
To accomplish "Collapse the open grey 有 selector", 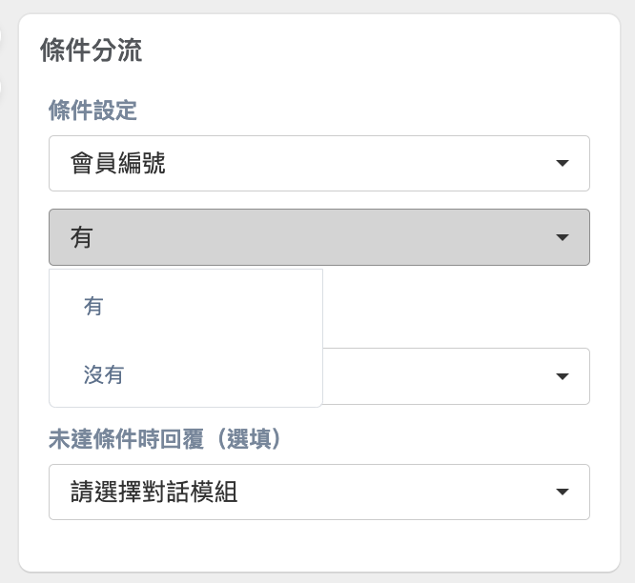I will (319, 237).
